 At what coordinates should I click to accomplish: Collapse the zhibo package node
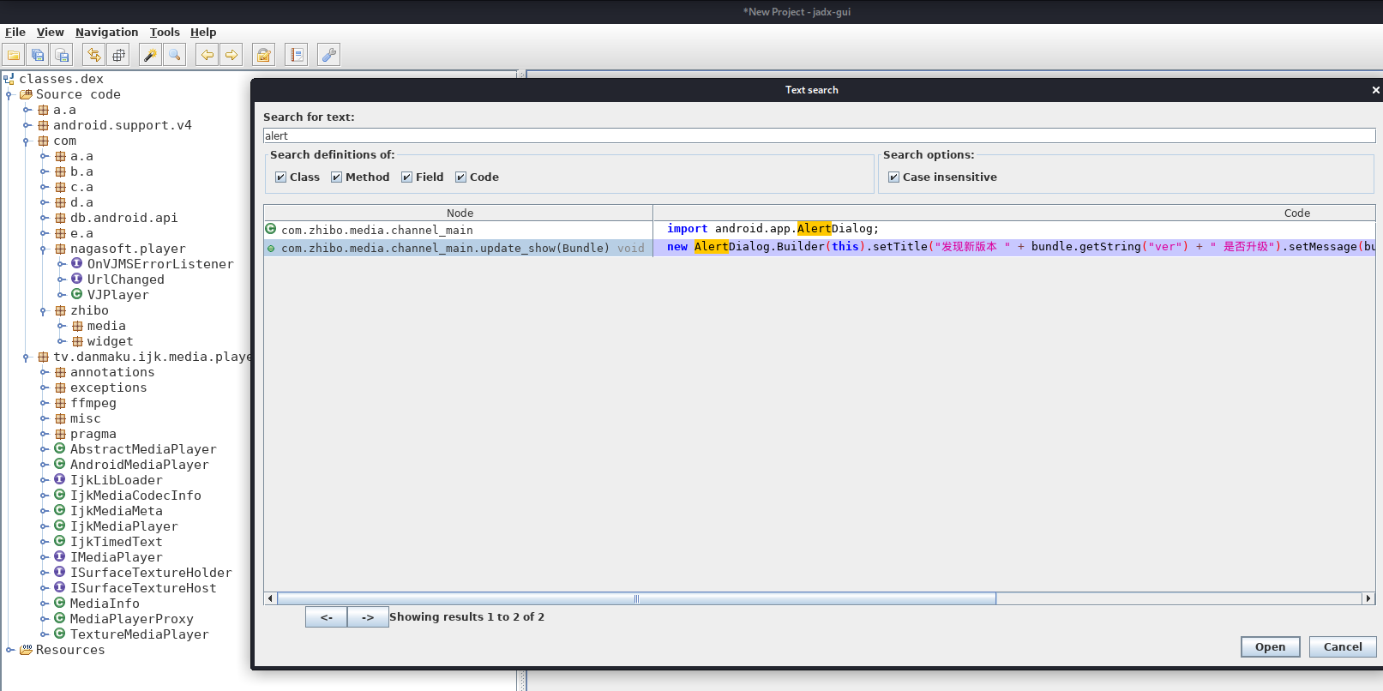pos(44,311)
